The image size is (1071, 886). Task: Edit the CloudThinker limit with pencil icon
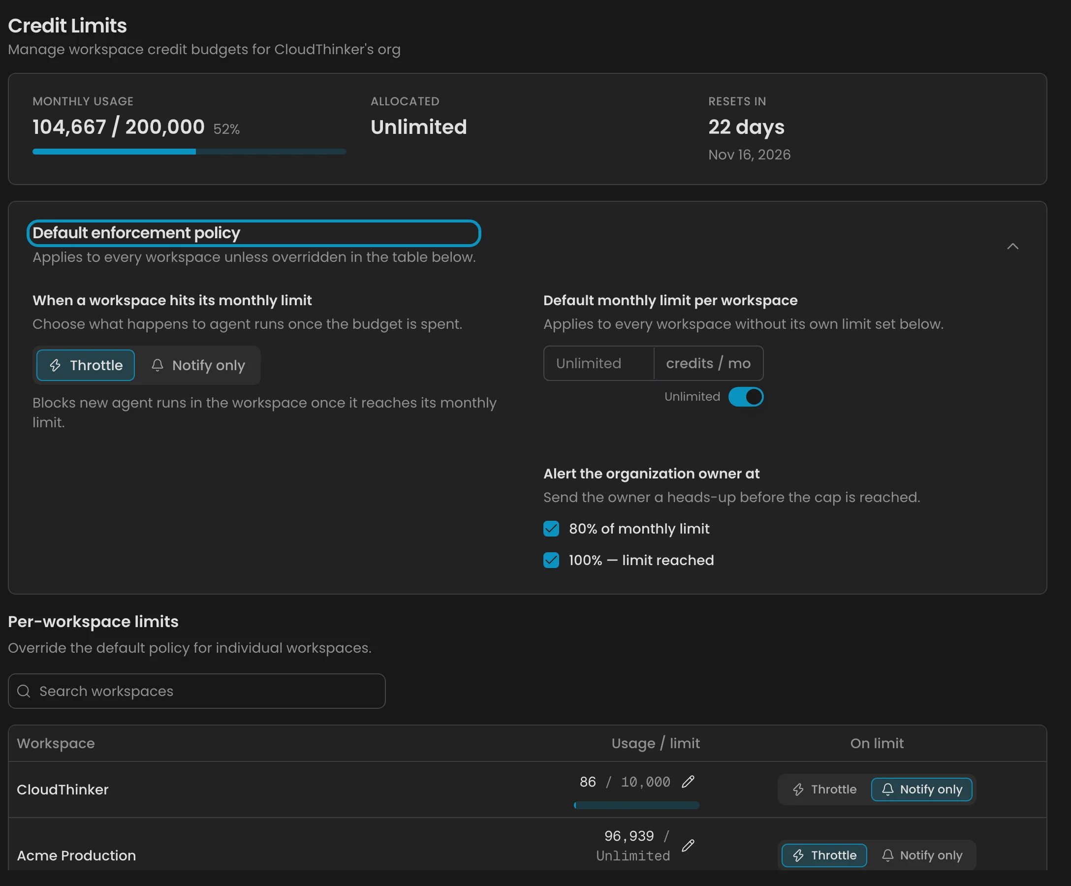coord(688,782)
